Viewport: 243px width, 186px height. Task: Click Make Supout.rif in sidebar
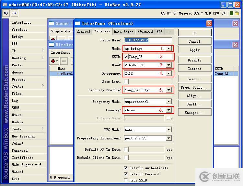(x=28, y=165)
